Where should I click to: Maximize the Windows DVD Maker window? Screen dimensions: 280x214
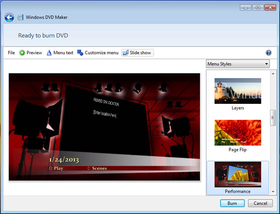click(x=258, y=8)
